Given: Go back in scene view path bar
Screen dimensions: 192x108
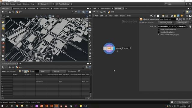Looking at the screenshot, I should click(3, 12).
